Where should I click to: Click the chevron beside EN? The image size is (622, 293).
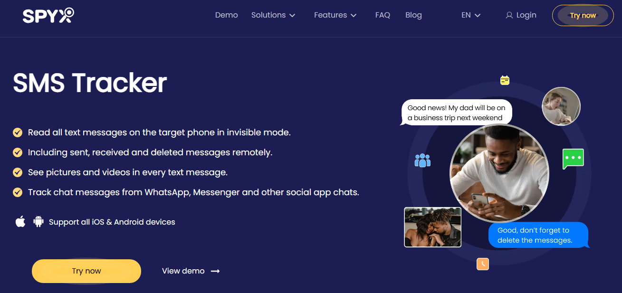[x=478, y=16]
